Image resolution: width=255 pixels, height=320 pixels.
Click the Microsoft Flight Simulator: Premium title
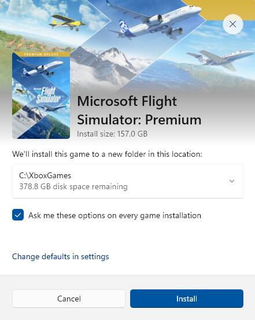coord(139,110)
